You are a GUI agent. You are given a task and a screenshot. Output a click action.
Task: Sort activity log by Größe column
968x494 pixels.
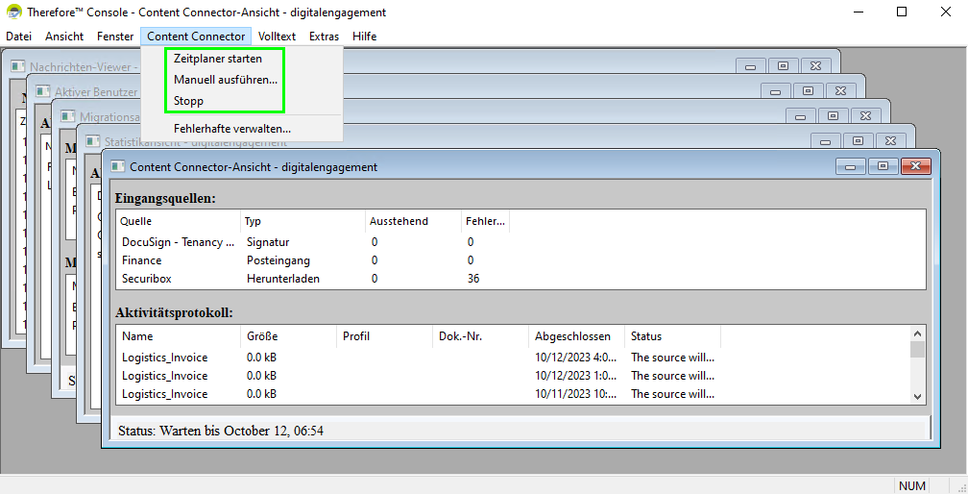(288, 336)
